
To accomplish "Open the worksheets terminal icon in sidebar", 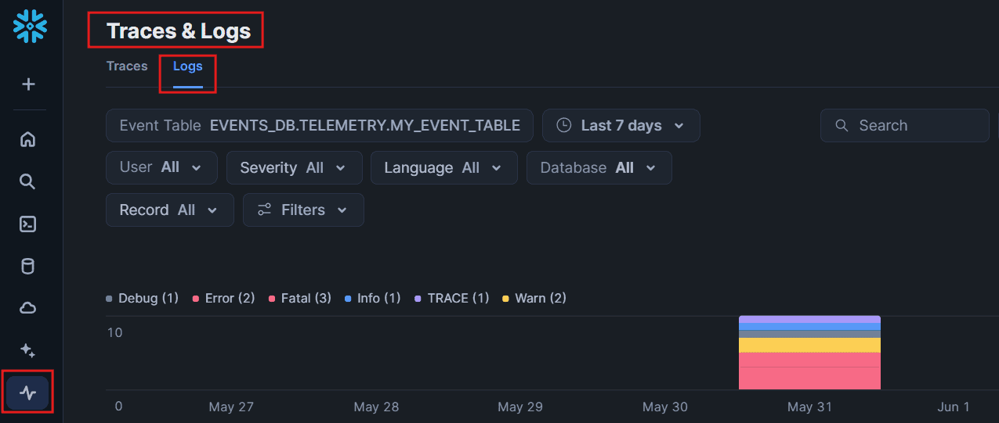I will [x=28, y=224].
